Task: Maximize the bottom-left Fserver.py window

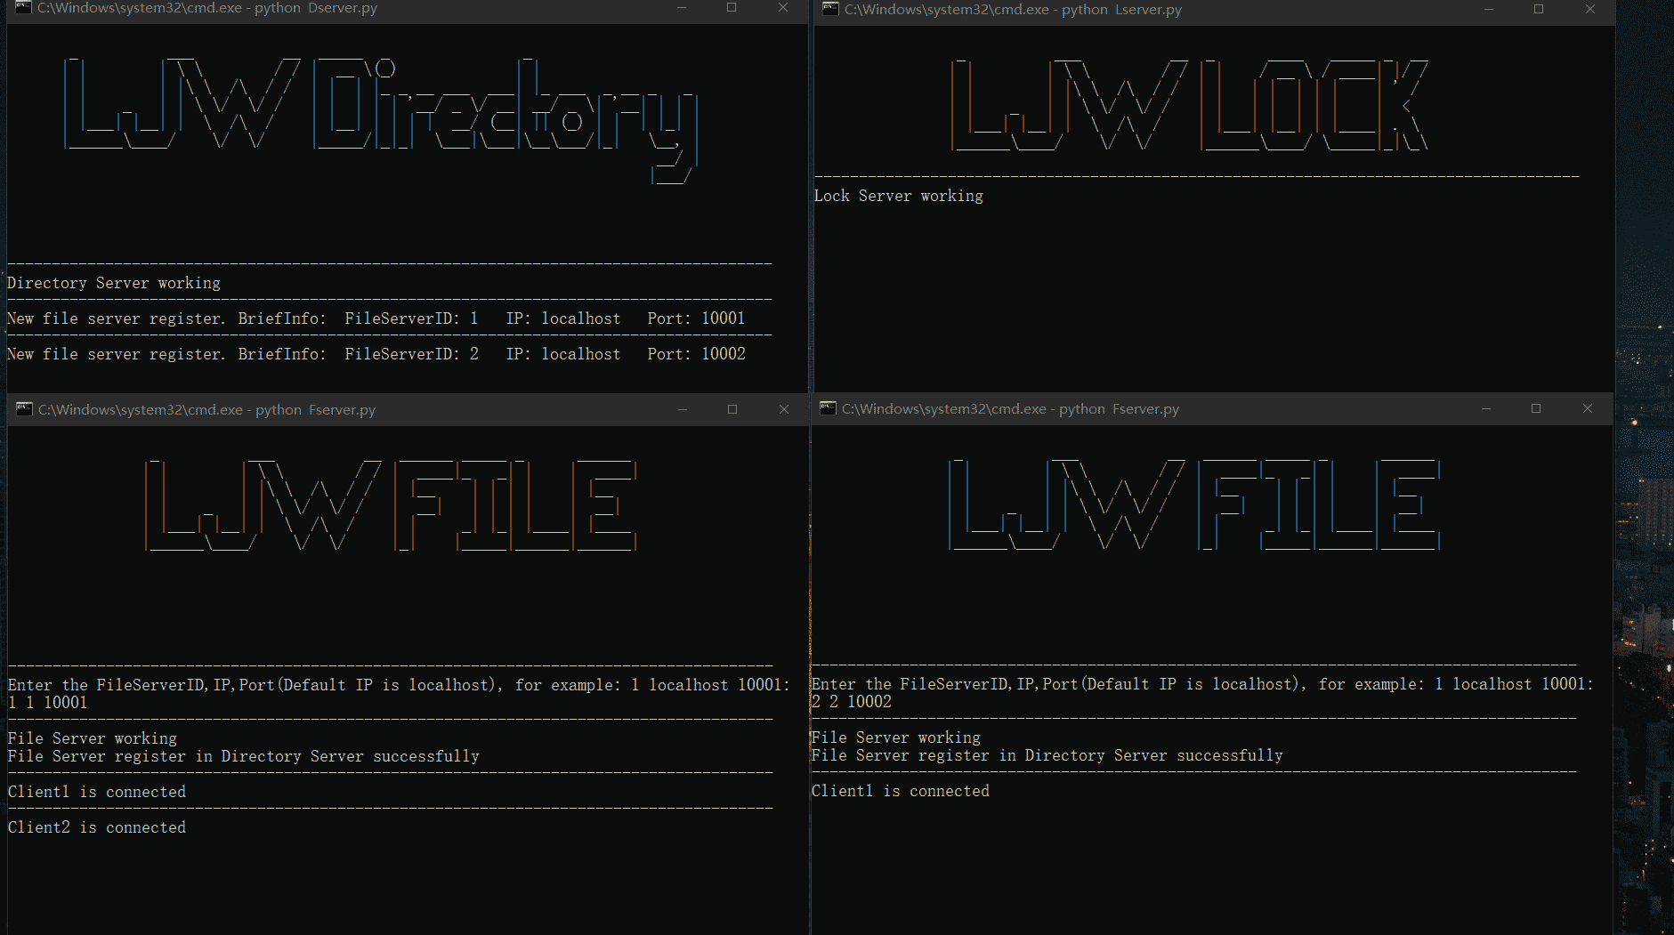Action: click(732, 409)
